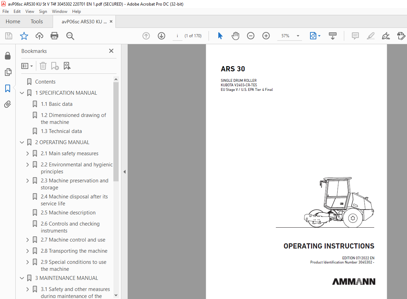Open the sign document pen tool
Screen dimensions: 407x299
pyautogui.click(x=386, y=36)
